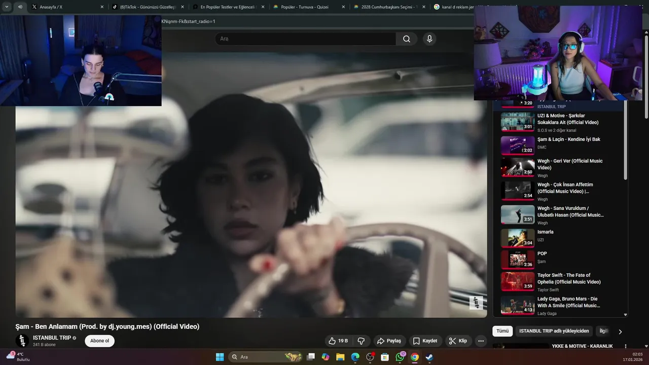Open the weather widget showing 4°C
This screenshot has width=649, height=365.
(x=17, y=356)
